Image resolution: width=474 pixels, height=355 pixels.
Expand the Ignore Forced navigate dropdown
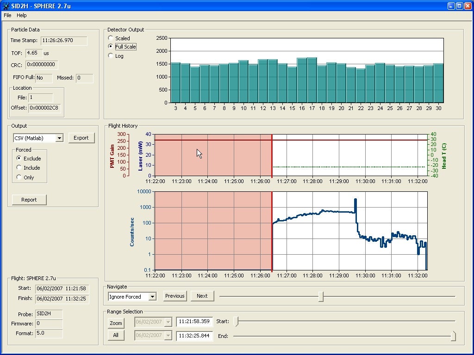point(152,297)
